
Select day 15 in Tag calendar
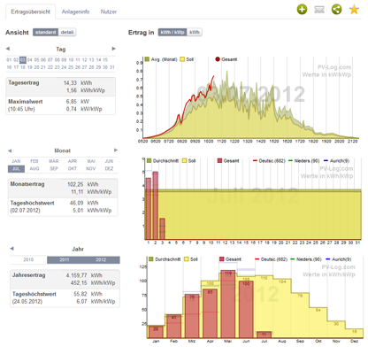click(x=105, y=60)
